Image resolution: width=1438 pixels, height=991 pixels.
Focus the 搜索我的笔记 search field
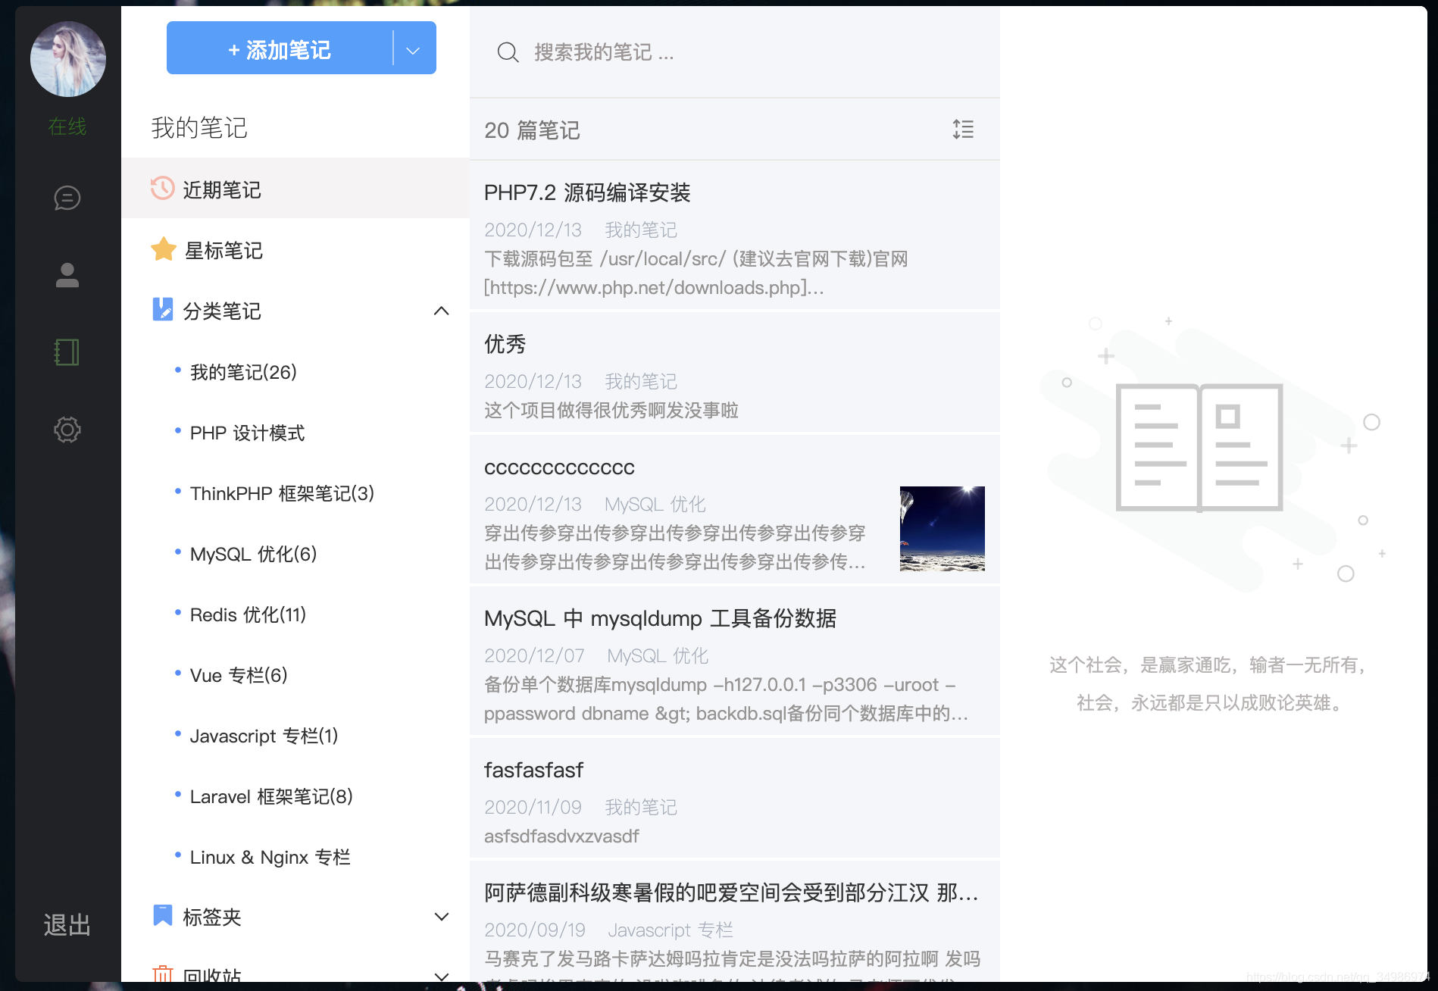pyautogui.click(x=735, y=52)
